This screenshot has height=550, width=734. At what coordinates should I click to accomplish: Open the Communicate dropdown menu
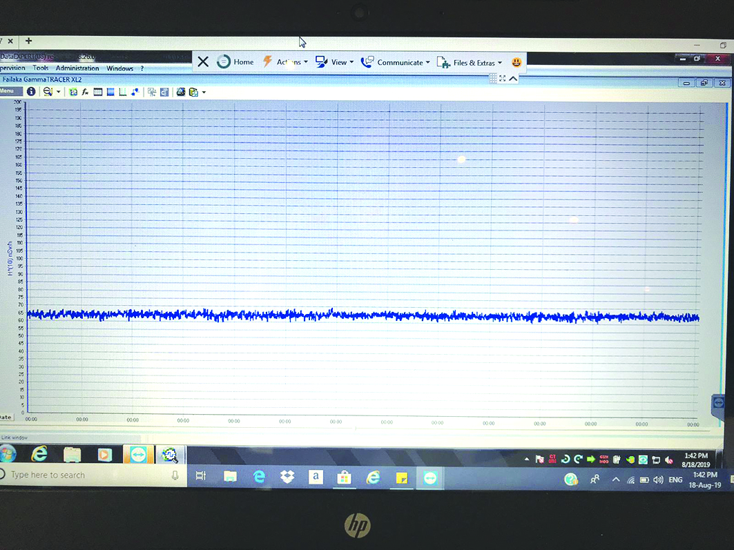(396, 62)
